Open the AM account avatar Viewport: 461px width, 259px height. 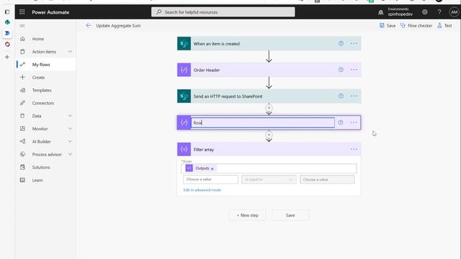coord(454,12)
